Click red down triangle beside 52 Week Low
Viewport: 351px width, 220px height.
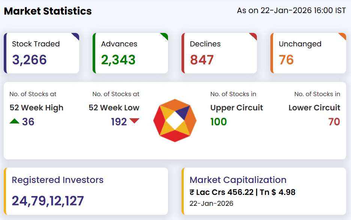click(x=134, y=121)
